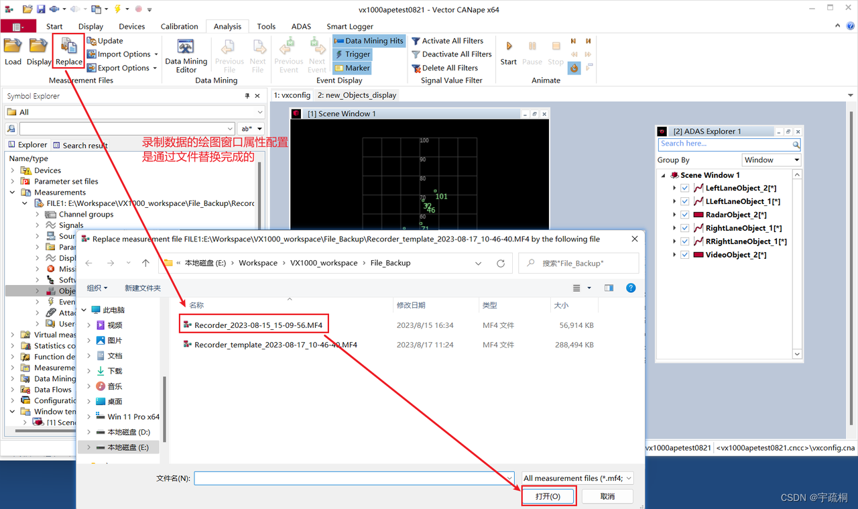Collapse the Measurements tree node
This screenshot has width=858, height=509.
13,192
